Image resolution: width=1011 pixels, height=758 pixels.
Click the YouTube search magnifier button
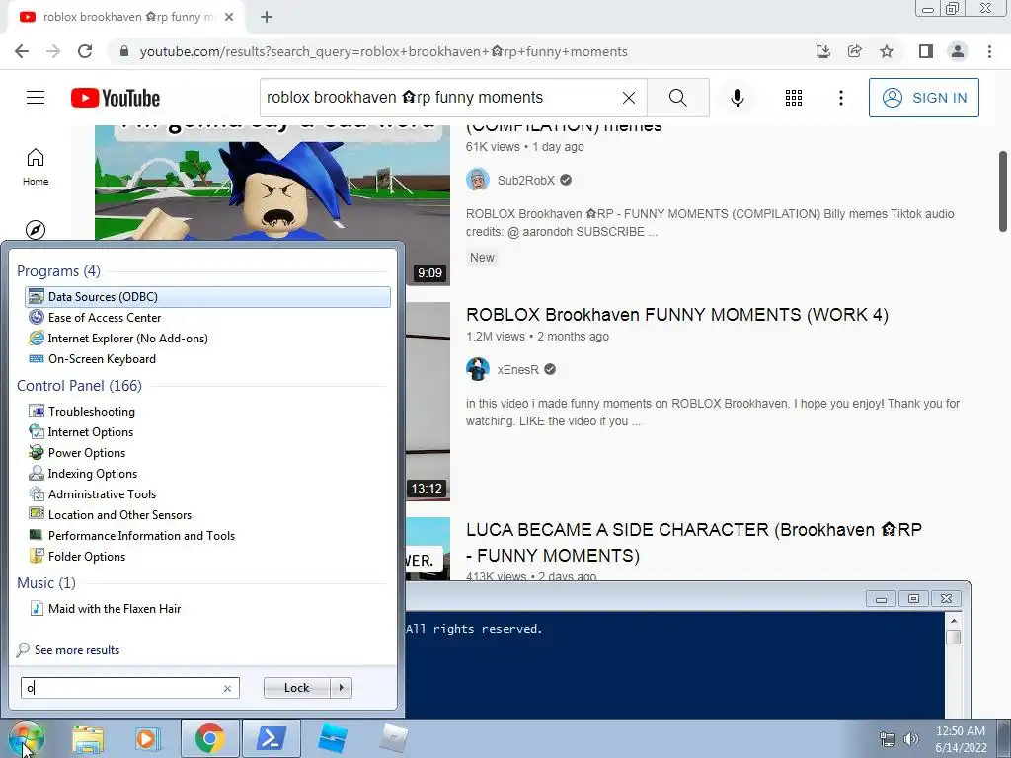point(677,98)
